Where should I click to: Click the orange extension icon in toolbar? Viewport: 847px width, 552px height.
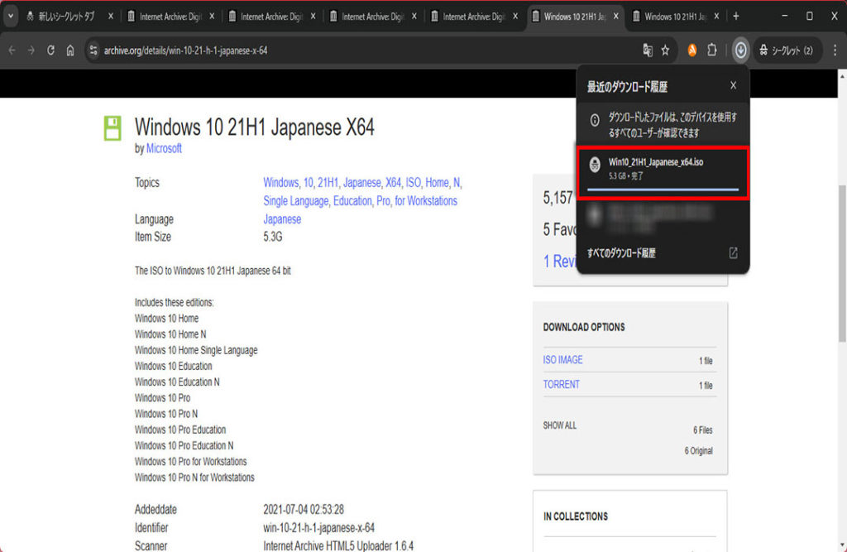pos(691,50)
